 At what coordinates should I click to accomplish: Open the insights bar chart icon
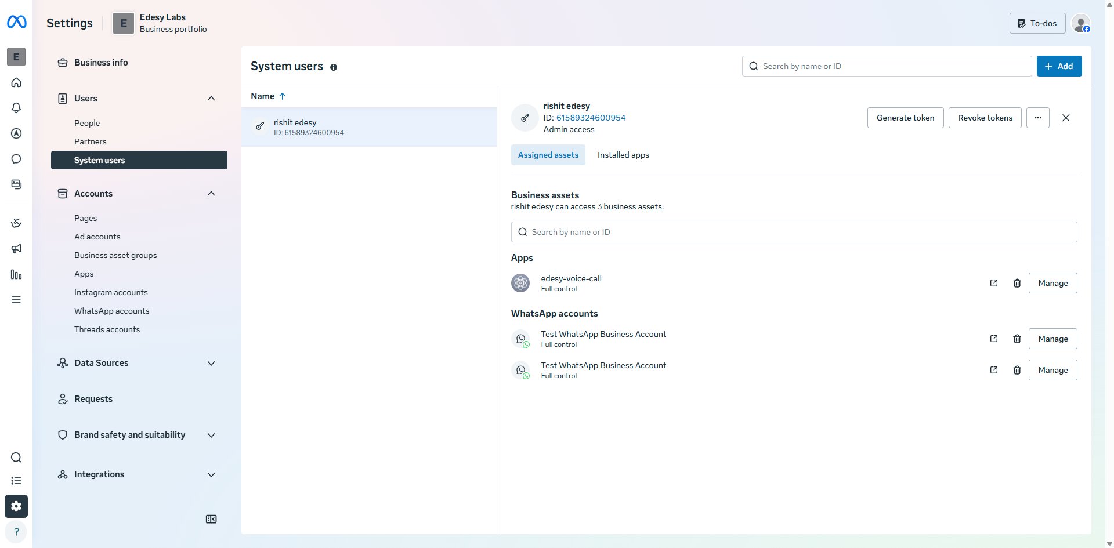[x=16, y=274]
